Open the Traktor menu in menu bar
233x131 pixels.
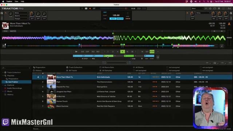(9, 1)
